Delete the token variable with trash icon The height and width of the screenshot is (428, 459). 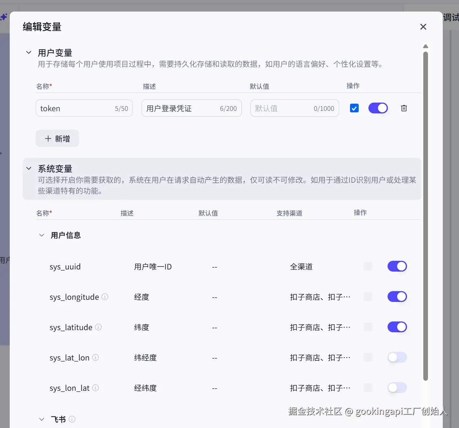404,108
